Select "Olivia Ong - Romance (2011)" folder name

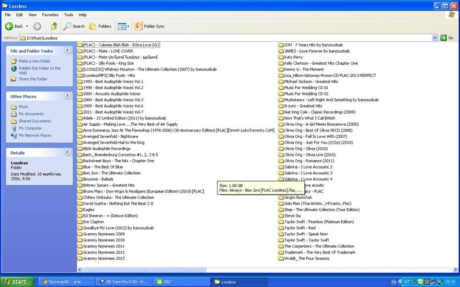[309, 161]
